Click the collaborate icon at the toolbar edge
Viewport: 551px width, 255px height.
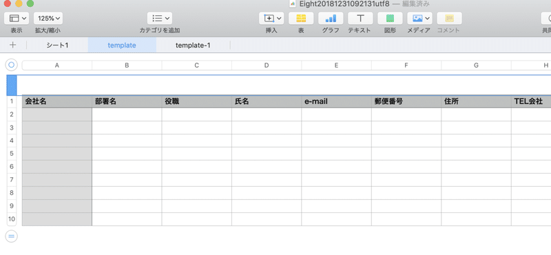(546, 19)
